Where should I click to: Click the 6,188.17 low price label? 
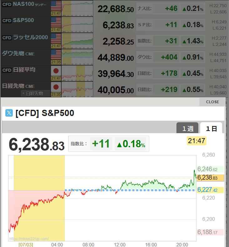(x=210, y=232)
